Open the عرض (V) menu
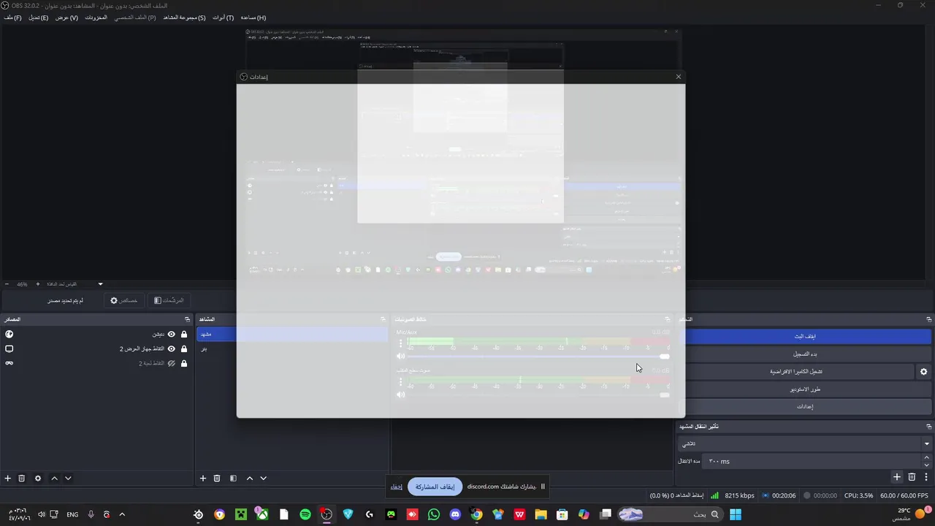Screen dimensions: 935x526 pos(66,18)
